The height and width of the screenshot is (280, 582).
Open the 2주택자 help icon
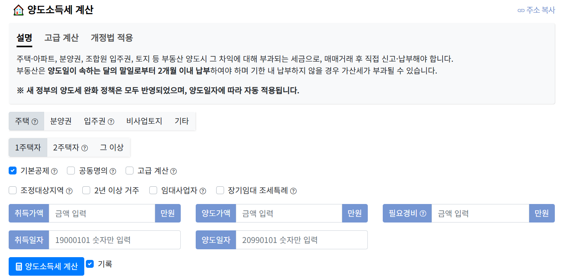pos(85,147)
